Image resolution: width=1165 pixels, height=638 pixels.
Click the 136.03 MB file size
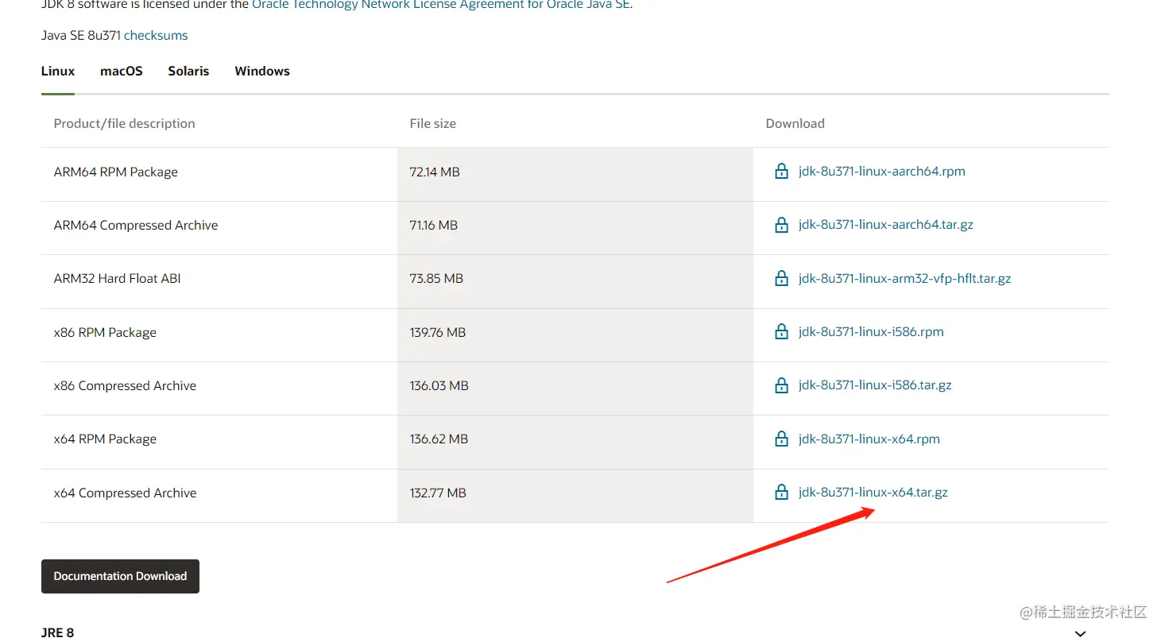[439, 385]
